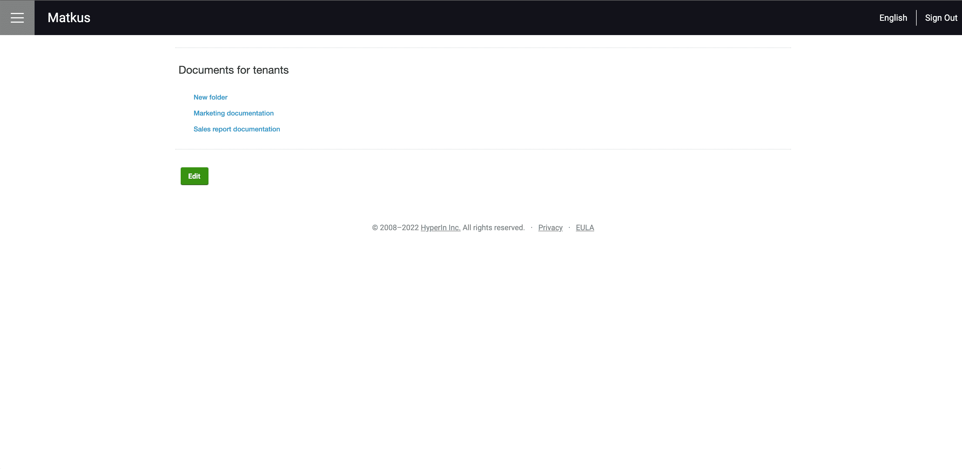Visit the HyperIn Inc. link

(x=440, y=227)
